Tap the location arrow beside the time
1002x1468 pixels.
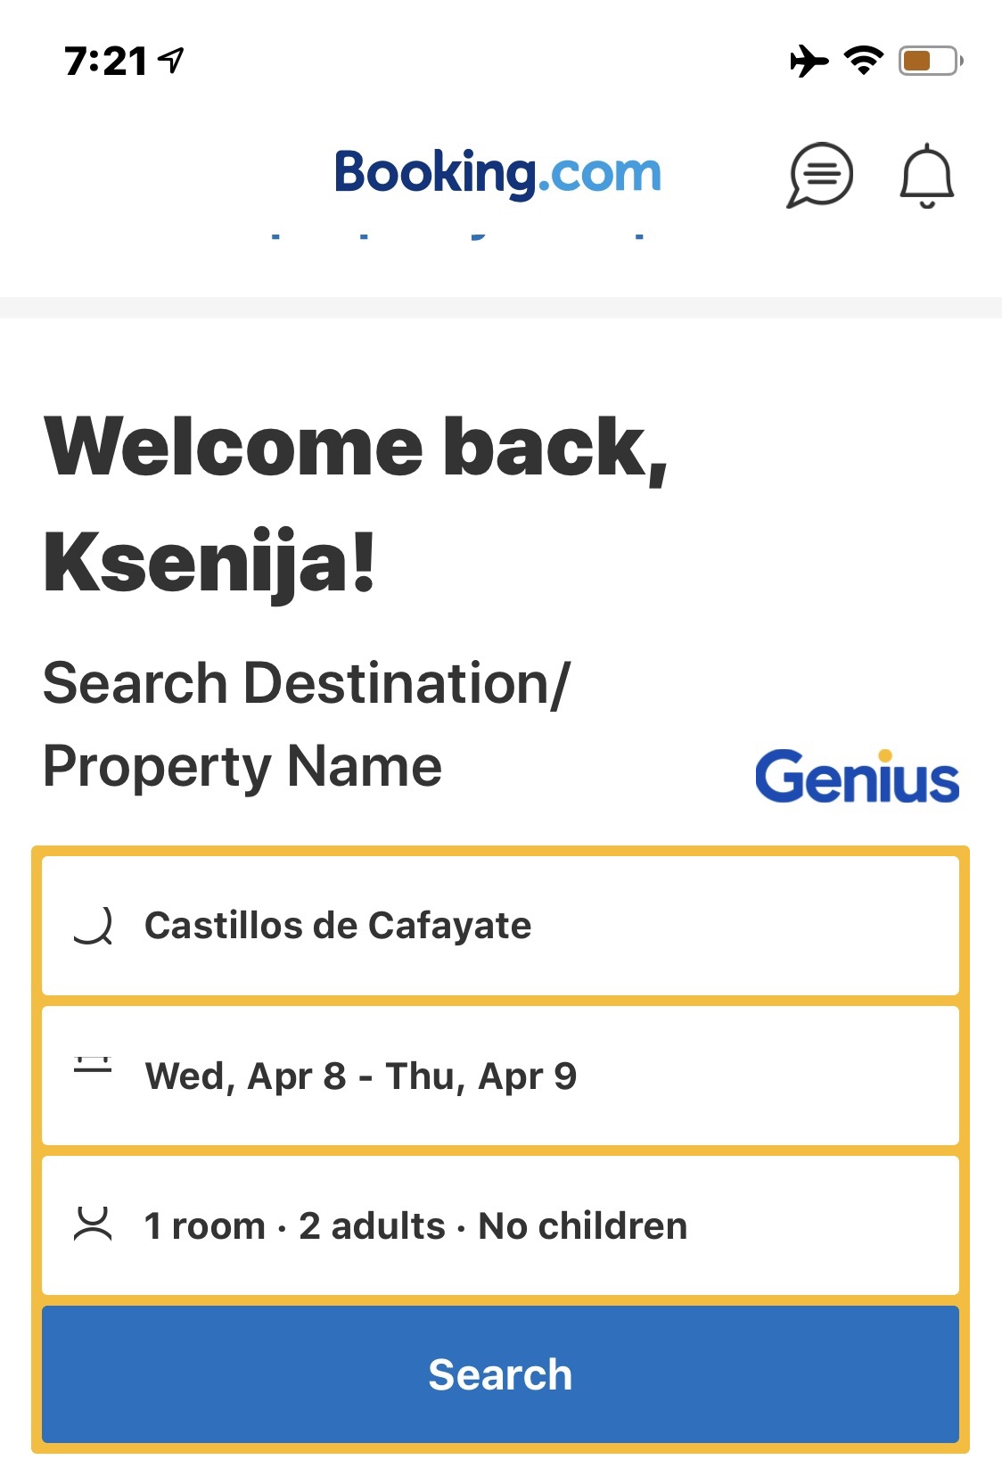(171, 60)
